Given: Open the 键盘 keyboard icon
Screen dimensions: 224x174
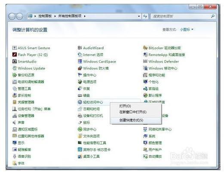Looking at the screenshot, I should pos(80,95).
